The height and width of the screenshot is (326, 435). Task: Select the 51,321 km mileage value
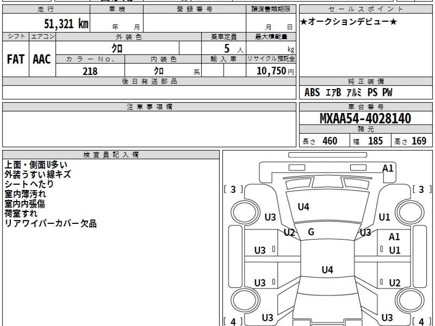click(66, 24)
